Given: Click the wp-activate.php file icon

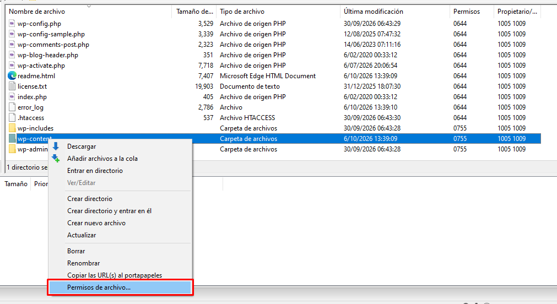Looking at the screenshot, I should coord(12,66).
